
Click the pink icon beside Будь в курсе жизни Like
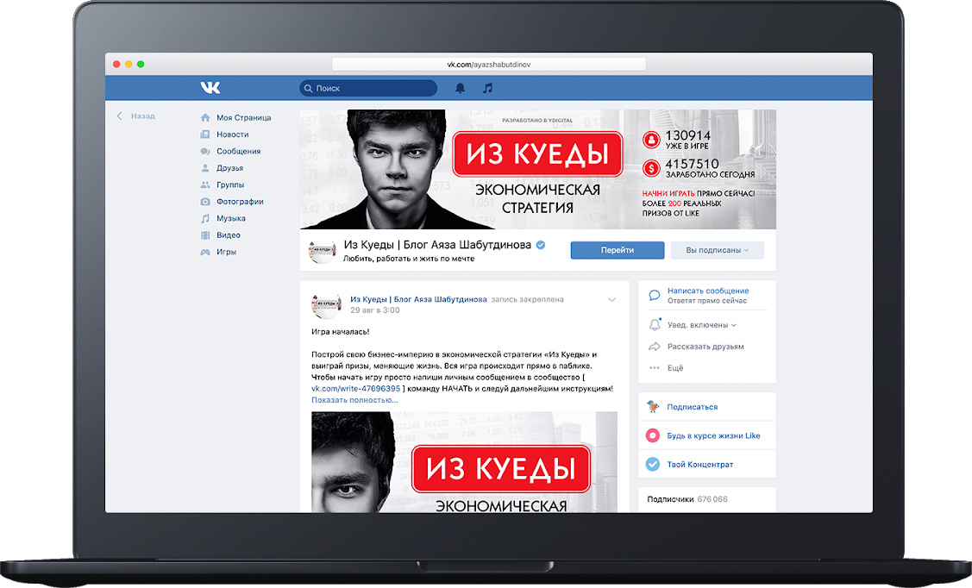point(653,435)
